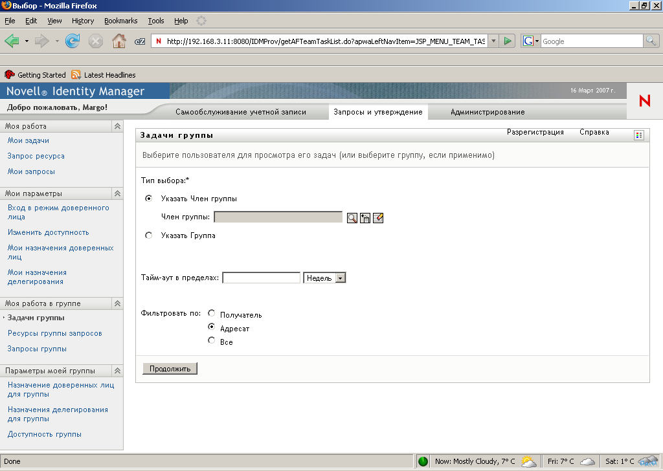Select the 'Все' filter radio button
Image resolution: width=663 pixels, height=471 pixels.
pos(212,340)
